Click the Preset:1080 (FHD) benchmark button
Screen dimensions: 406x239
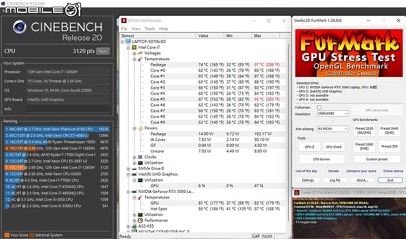(364, 146)
